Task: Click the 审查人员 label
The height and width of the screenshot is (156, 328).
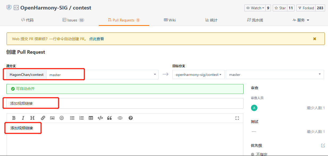Action: pyautogui.click(x=257, y=98)
